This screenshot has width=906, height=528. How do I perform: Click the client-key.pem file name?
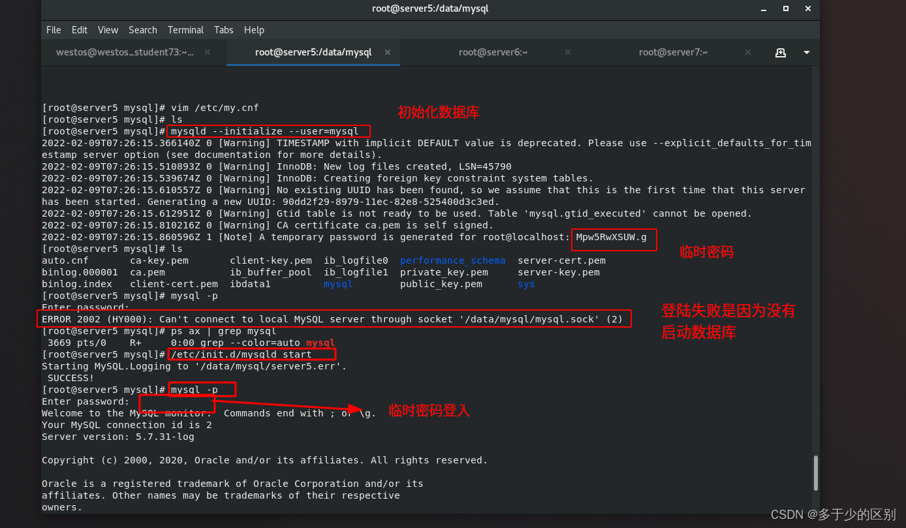coord(271,260)
